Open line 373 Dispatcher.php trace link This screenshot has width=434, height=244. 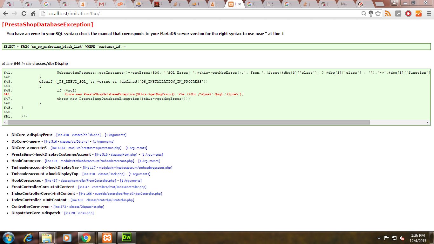79,207
